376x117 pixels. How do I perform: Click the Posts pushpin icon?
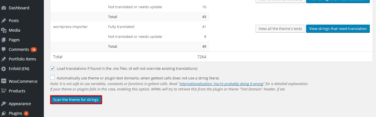point(4,21)
